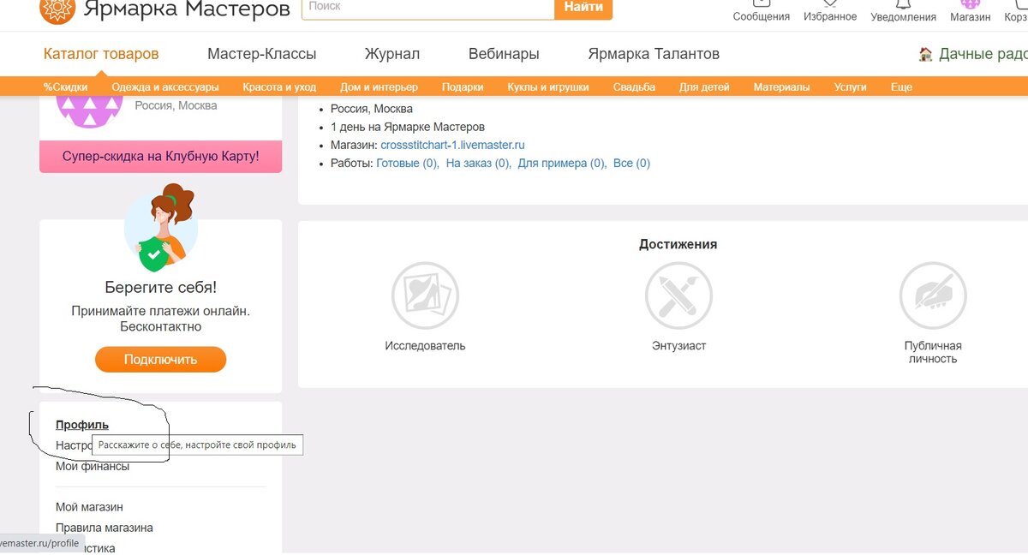This screenshot has width=1028, height=555.
Task: Select Одежда и аксессуары category
Action: 165,87
